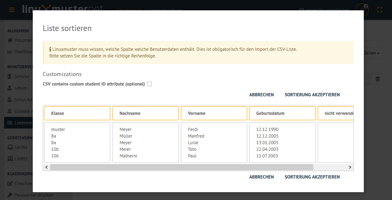Click the '11.07.2003' birthdate entry
This screenshot has width=392, height=200.
point(267,156)
